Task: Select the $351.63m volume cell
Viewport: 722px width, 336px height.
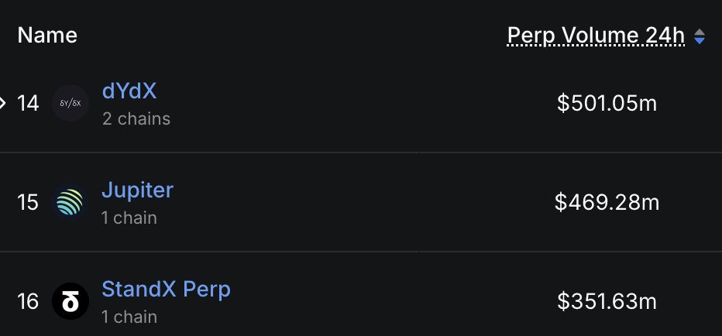Action: coord(607,301)
